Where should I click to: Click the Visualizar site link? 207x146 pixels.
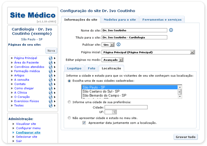[26, 124]
